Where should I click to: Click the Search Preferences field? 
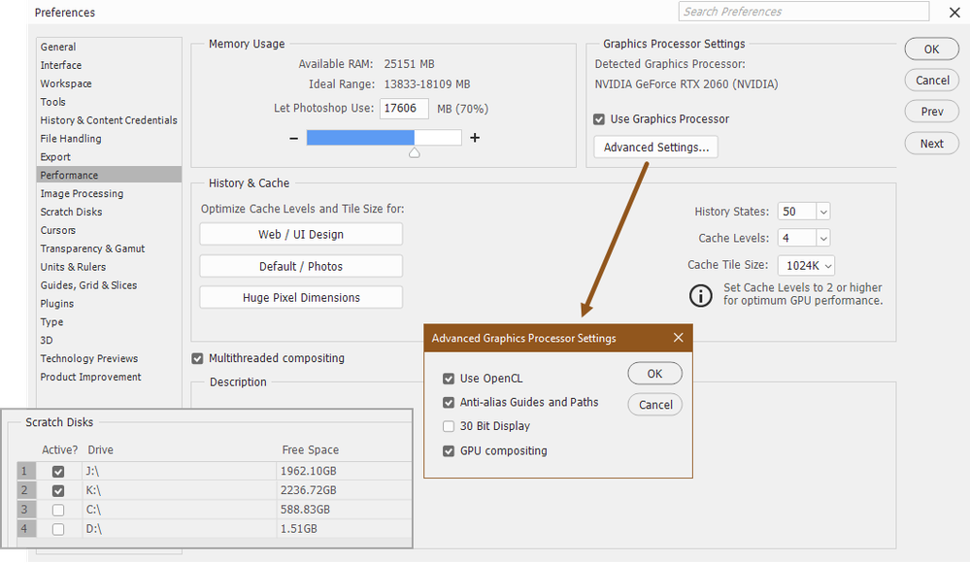pyautogui.click(x=802, y=12)
